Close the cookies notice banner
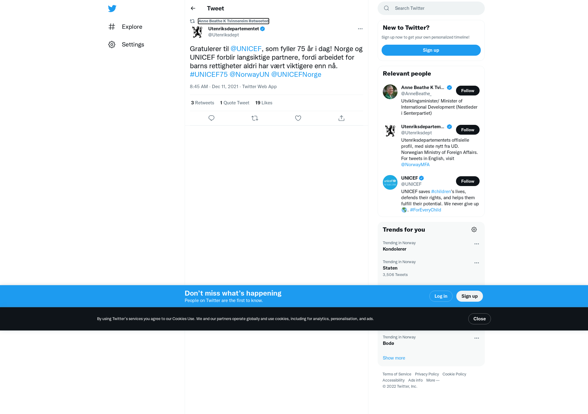 [x=479, y=319]
